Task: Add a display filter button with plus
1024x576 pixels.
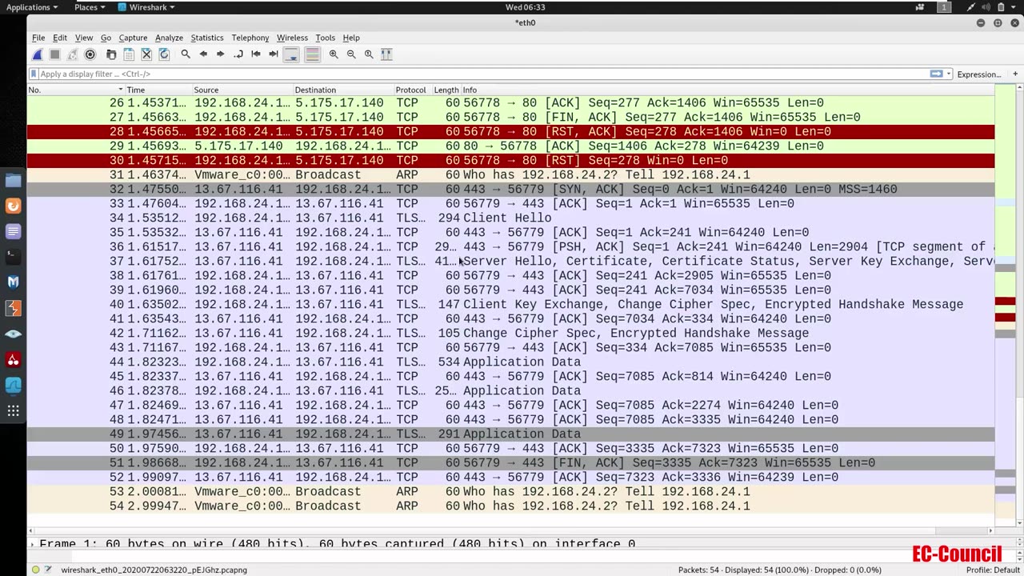Action: 1016,74
